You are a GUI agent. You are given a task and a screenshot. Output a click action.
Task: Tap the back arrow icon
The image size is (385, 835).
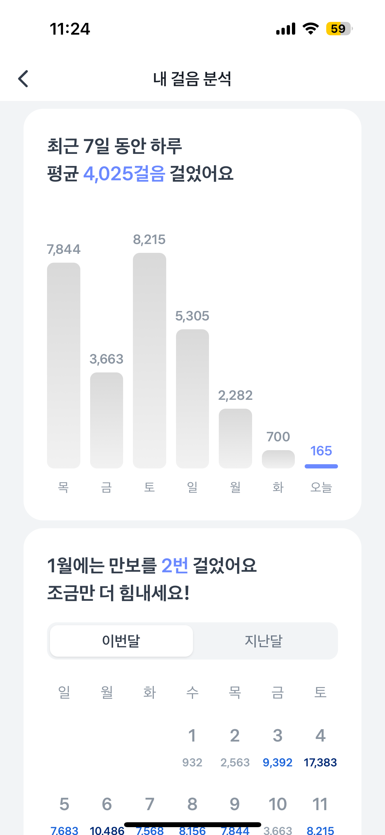(x=23, y=79)
